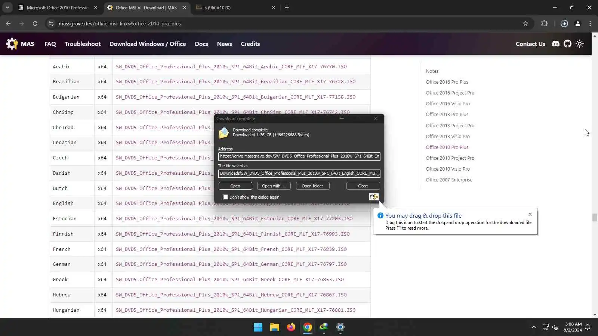The width and height of the screenshot is (598, 336).
Task: Switch to the s (960×1020) tab
Action: 235,7
